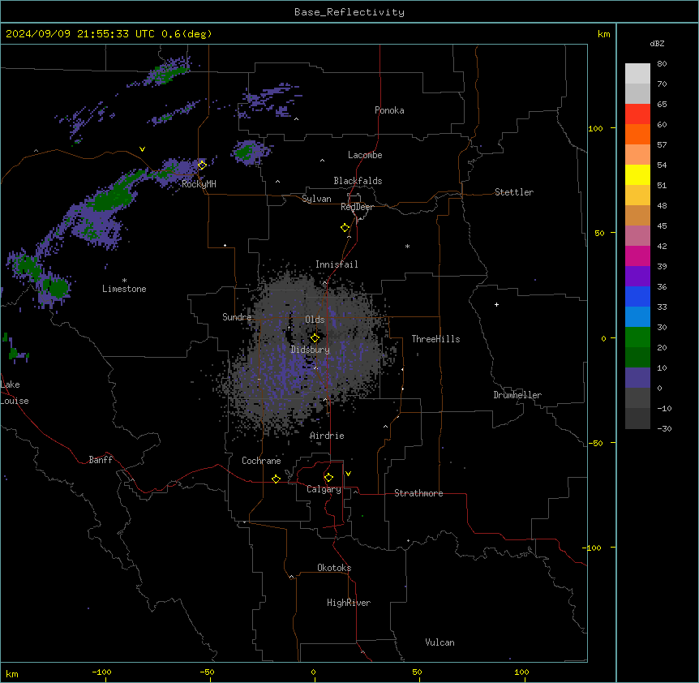Click the -30 value on dBZ legend
This screenshot has width=699, height=683.
point(664,428)
